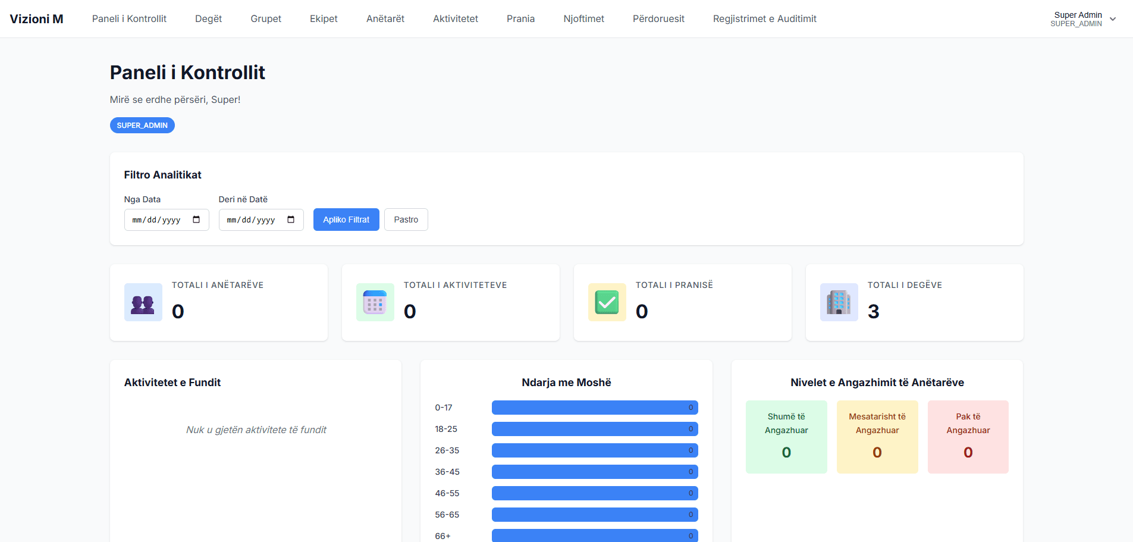
Task: Click the Pastro button to clear filters
Action: [406, 220]
